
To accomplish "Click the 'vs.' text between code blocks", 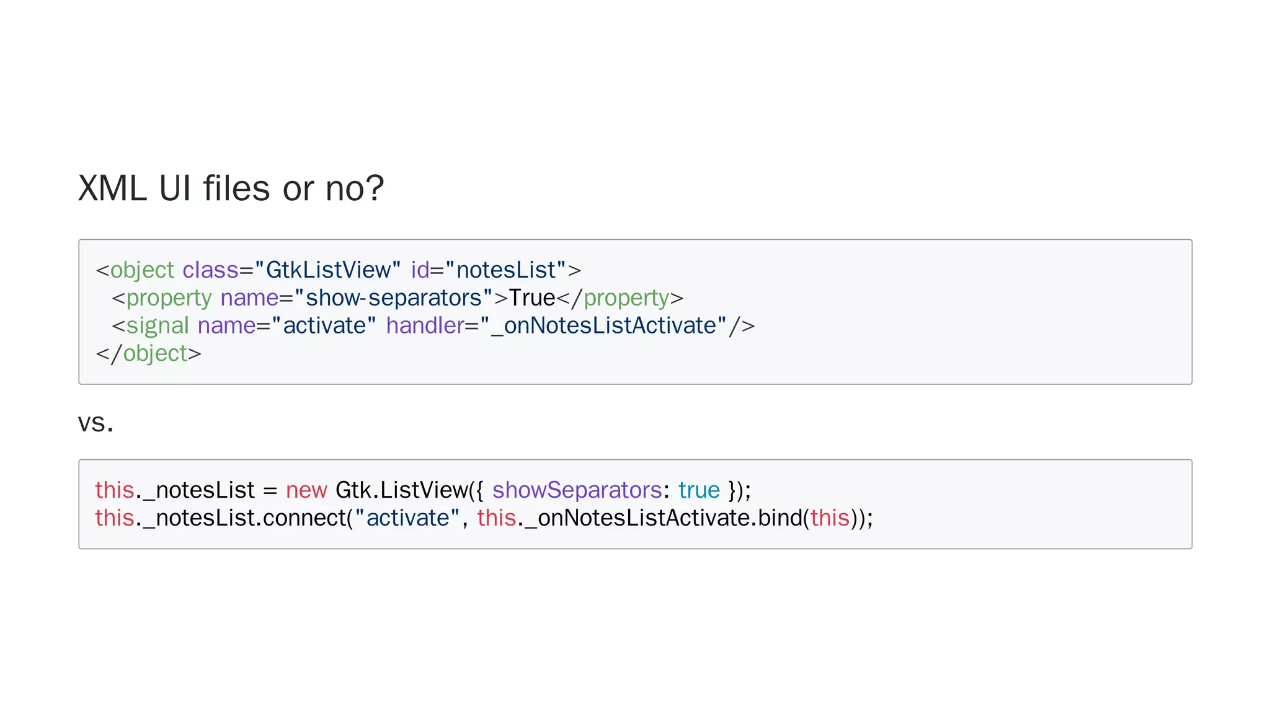I will coord(95,423).
